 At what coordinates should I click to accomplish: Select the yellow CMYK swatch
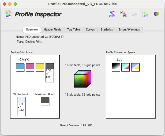click(x=40, y=67)
